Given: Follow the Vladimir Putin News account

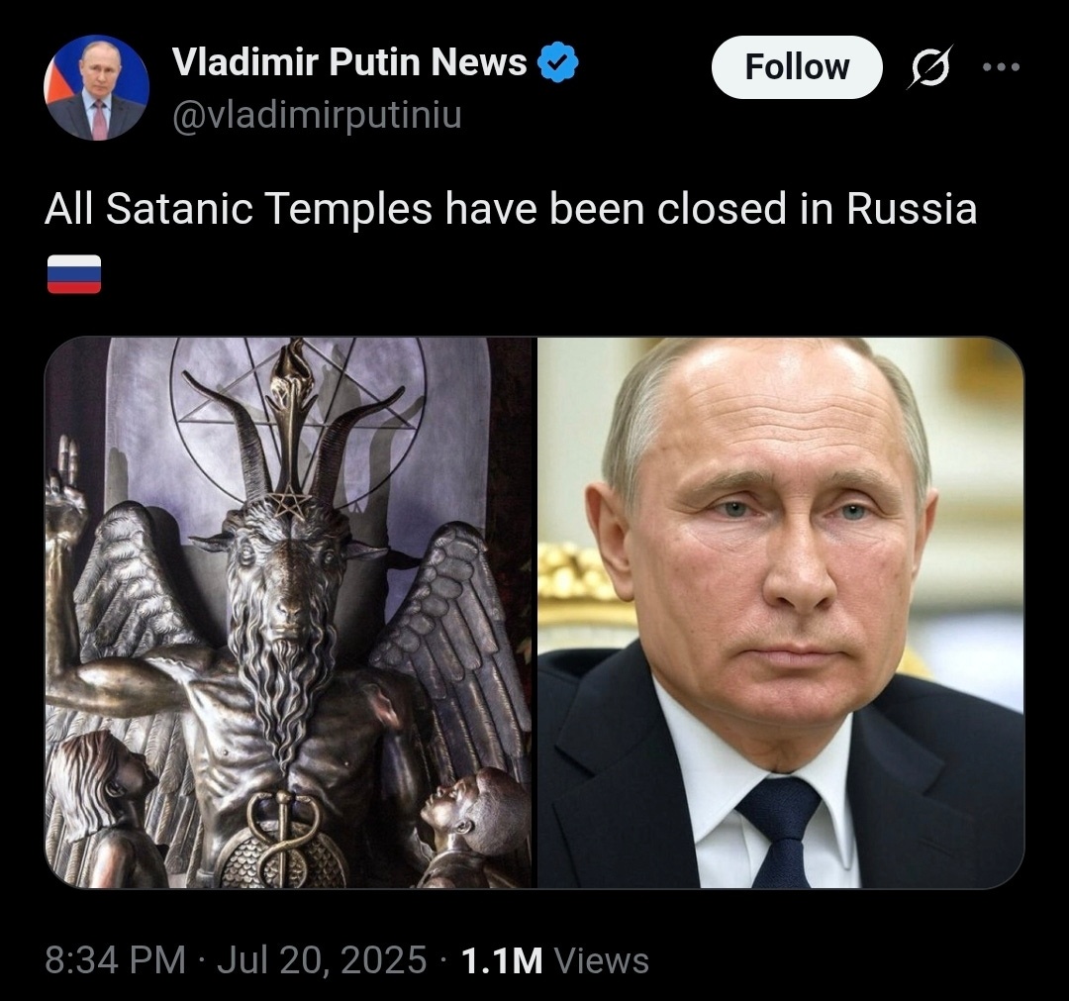Looking at the screenshot, I should click(x=797, y=66).
